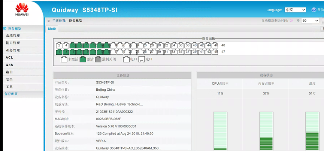The height and width of the screenshot is (151, 324).
Task: Select inactive port 40 on the panel
Action: point(195,45)
